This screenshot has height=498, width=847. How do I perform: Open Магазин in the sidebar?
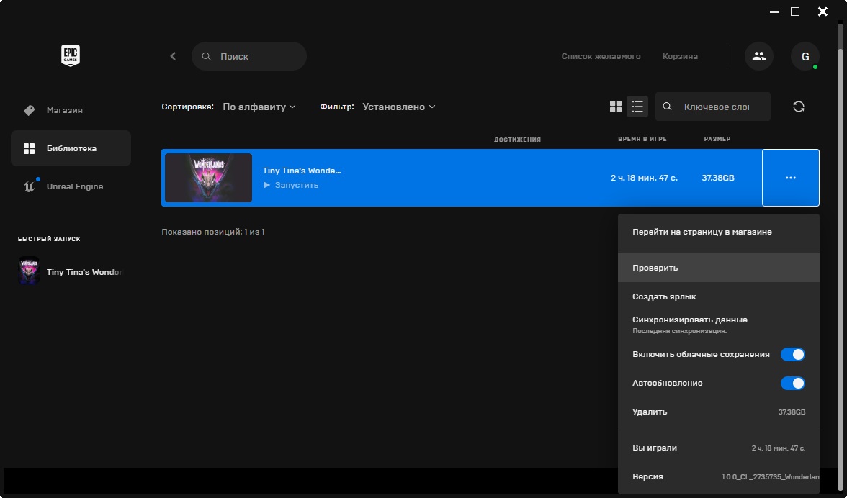[x=71, y=110]
